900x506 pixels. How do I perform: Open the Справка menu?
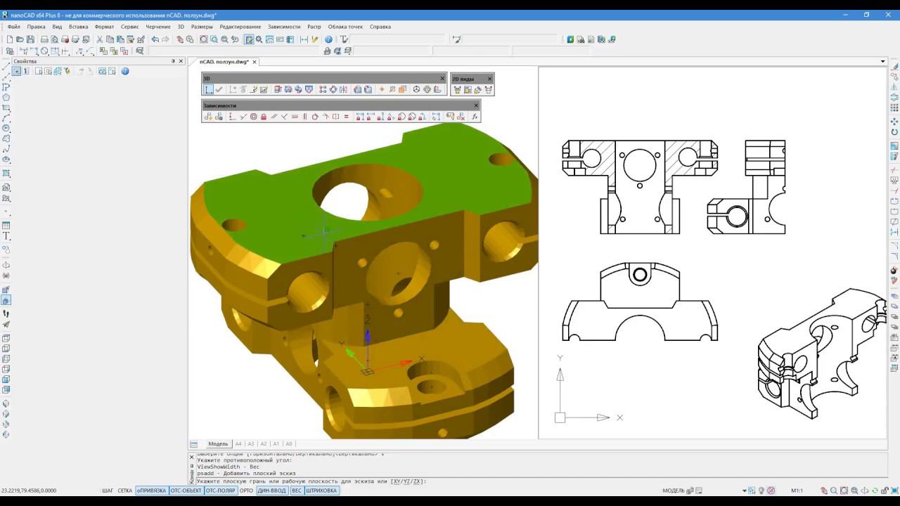[380, 27]
